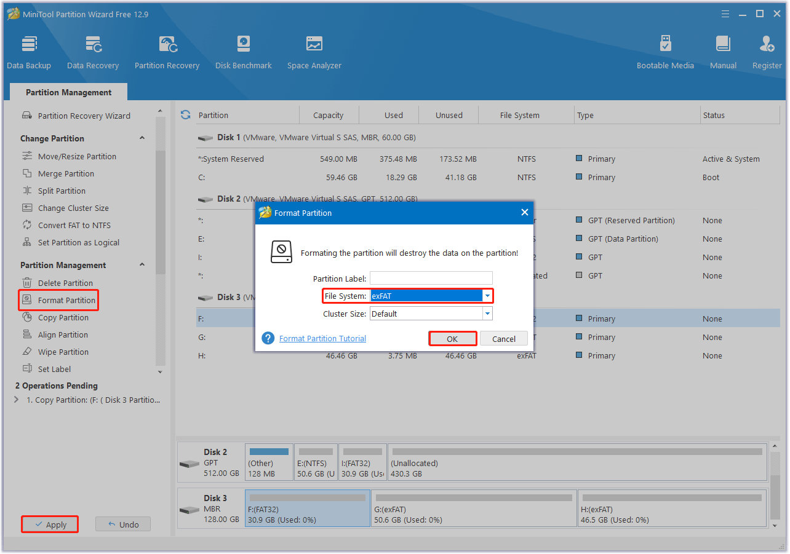Choose Delete Partition in sidebar

(57, 283)
